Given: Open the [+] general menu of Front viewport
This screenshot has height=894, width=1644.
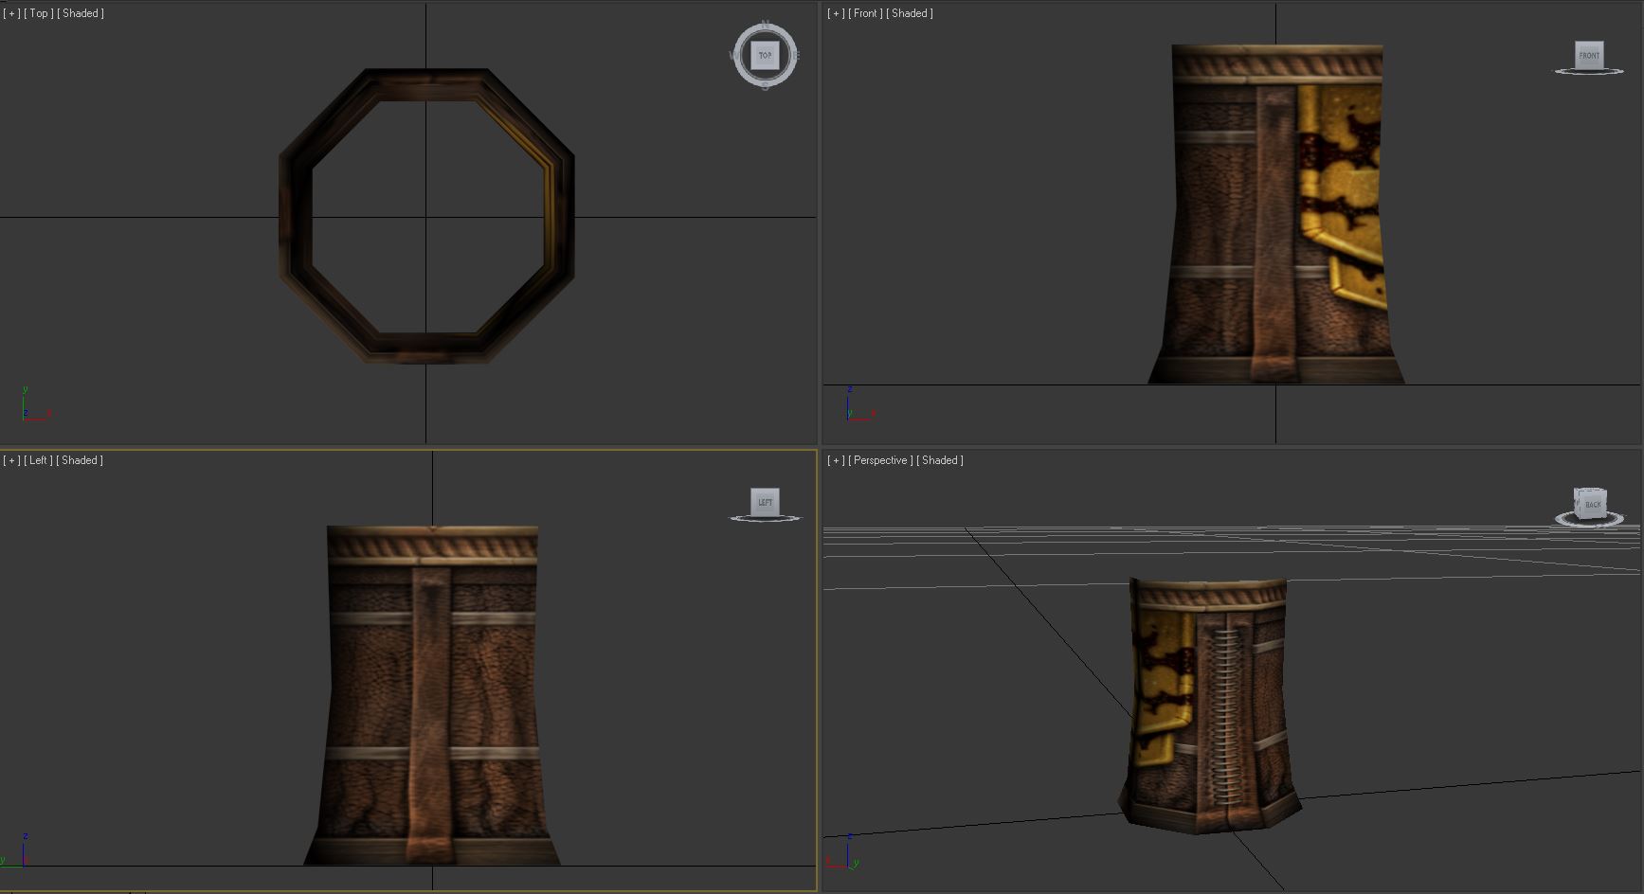Looking at the screenshot, I should 836,13.
